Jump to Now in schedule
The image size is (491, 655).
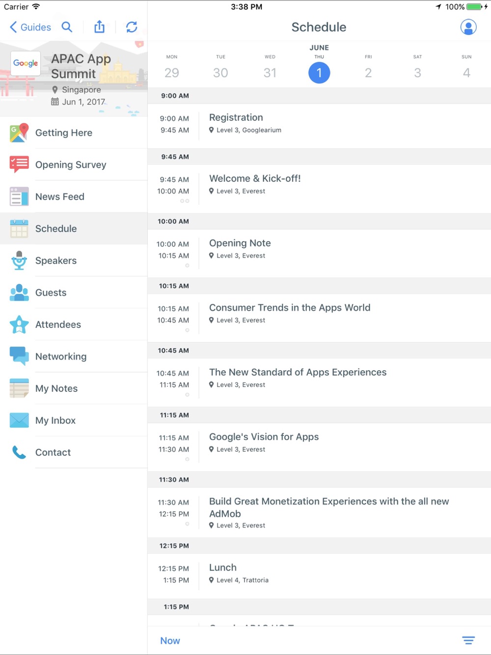click(x=170, y=640)
